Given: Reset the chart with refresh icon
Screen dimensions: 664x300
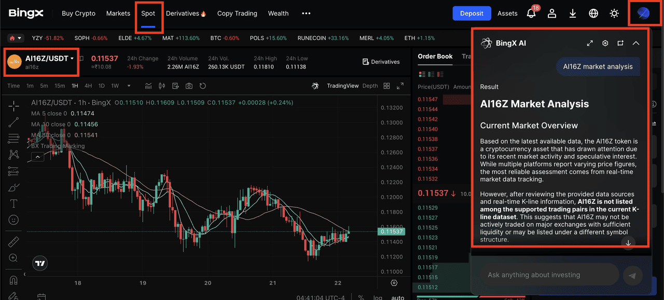Looking at the screenshot, I should click(203, 86).
